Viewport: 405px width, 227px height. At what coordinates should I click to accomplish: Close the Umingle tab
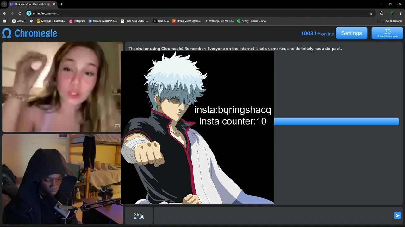click(x=54, y=4)
